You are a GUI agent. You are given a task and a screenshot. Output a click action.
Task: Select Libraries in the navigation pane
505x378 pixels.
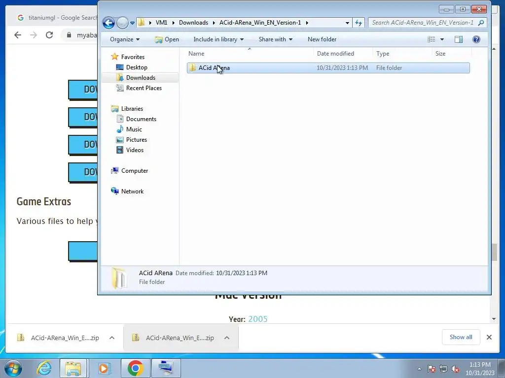tap(132, 109)
